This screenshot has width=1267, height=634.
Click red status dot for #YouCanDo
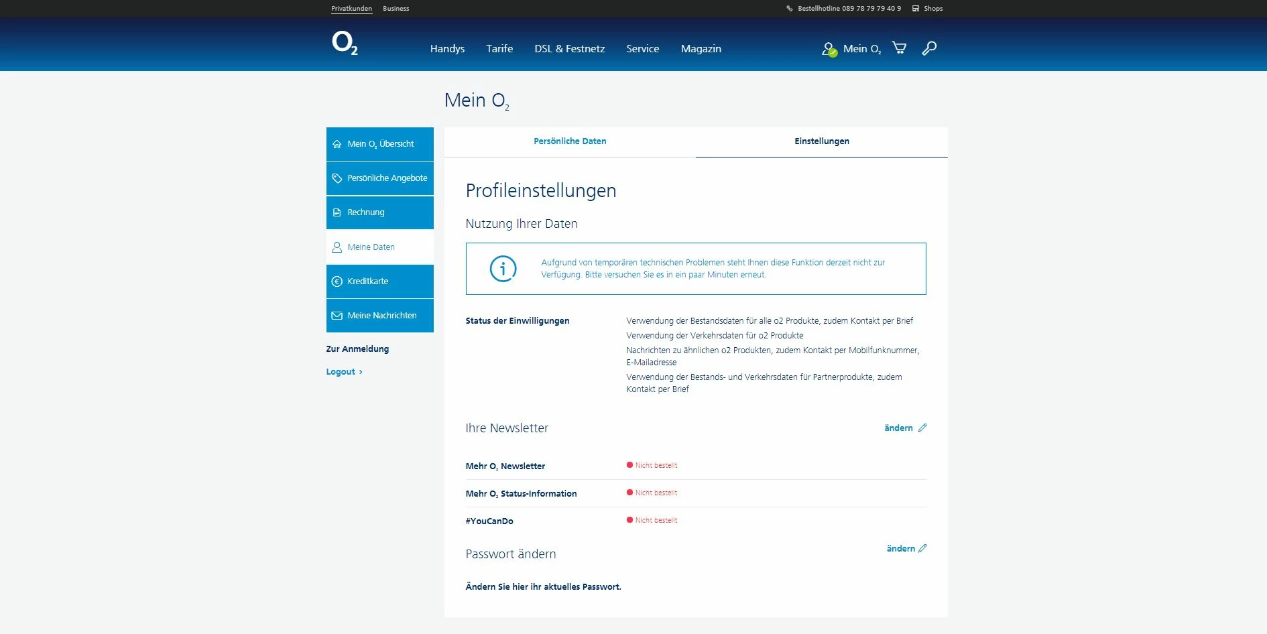[x=629, y=520]
